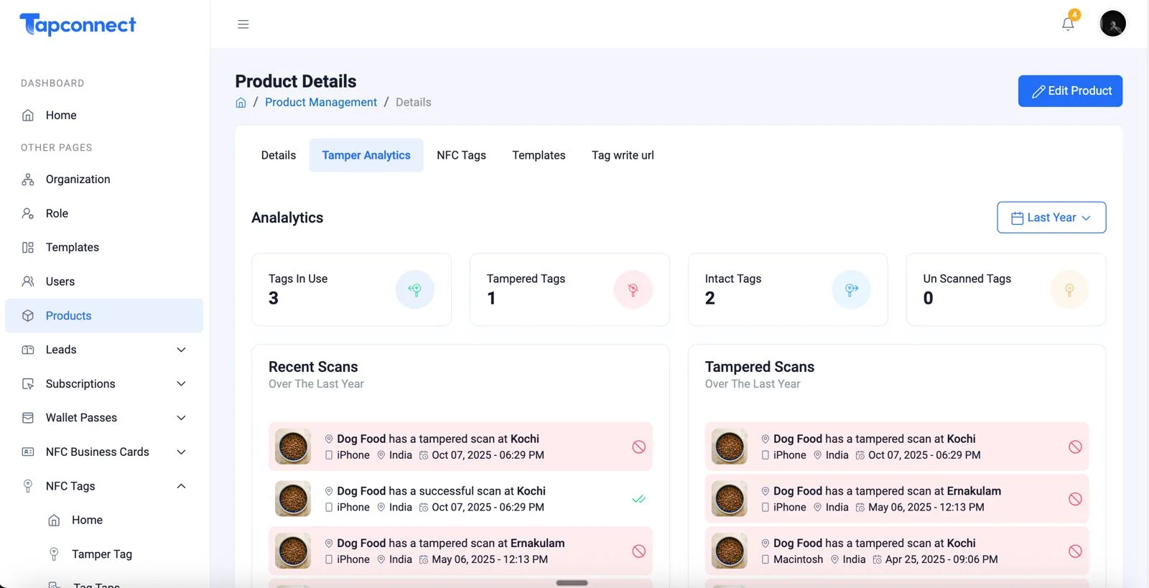Click tampered icon on Recent Scans Ernakulam row
This screenshot has height=588, width=1149.
[x=638, y=551]
